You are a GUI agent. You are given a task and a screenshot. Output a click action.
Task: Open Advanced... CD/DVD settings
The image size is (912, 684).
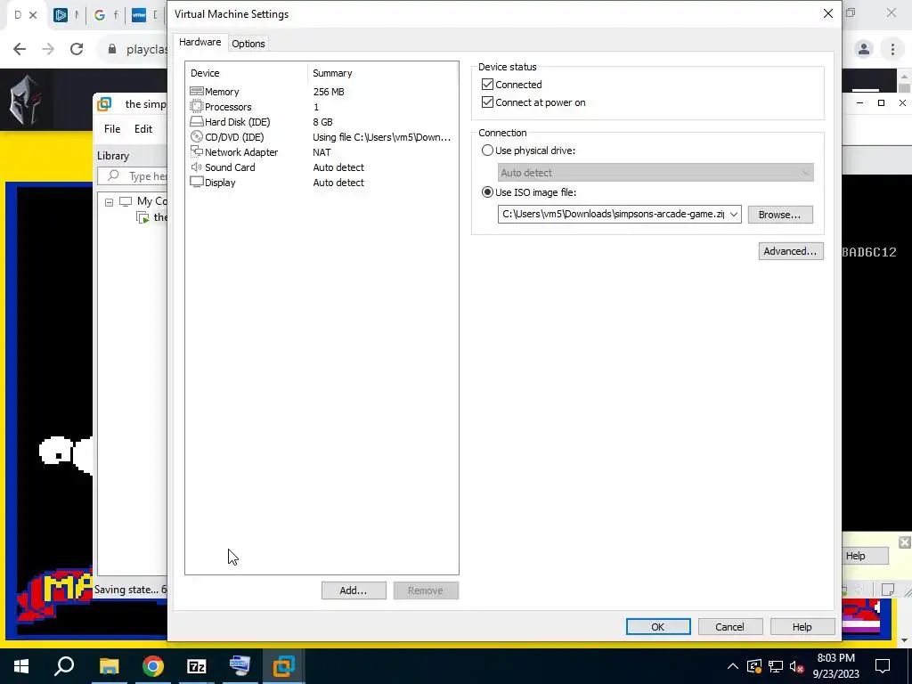(791, 251)
